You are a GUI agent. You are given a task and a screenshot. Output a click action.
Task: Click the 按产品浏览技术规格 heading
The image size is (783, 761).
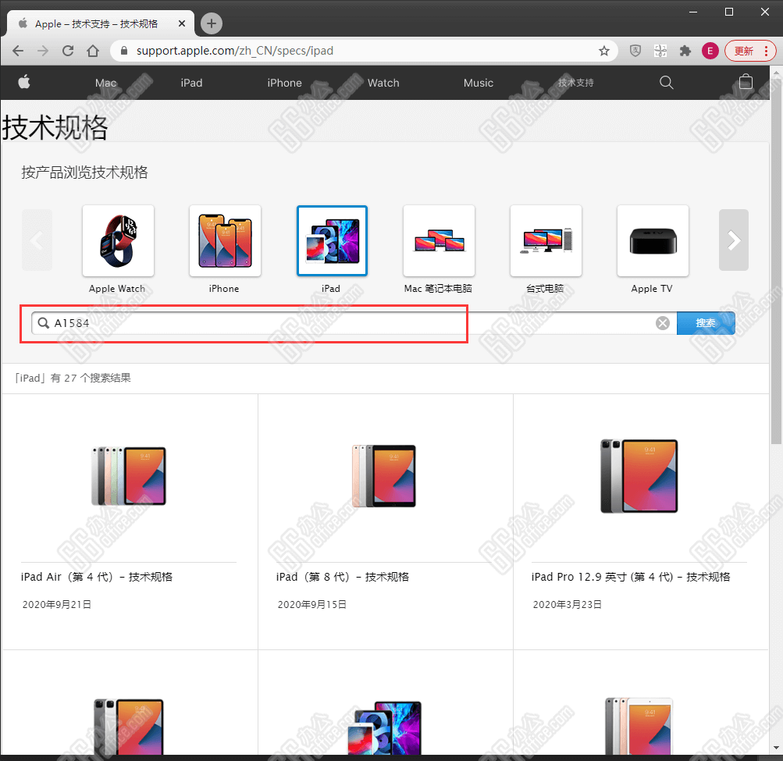[84, 172]
